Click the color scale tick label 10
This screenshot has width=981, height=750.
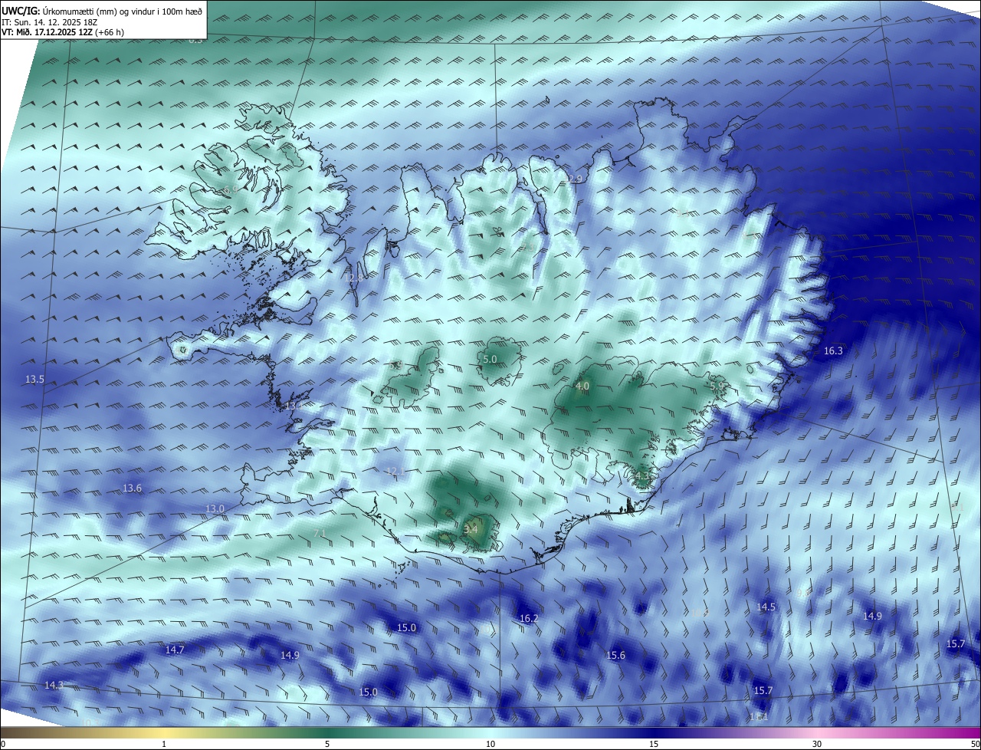point(490,744)
